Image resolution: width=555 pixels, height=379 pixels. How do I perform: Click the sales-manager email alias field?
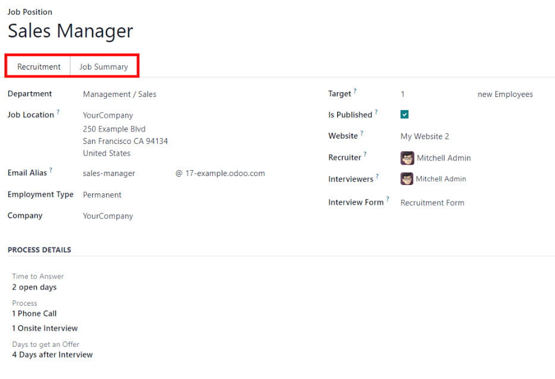109,173
